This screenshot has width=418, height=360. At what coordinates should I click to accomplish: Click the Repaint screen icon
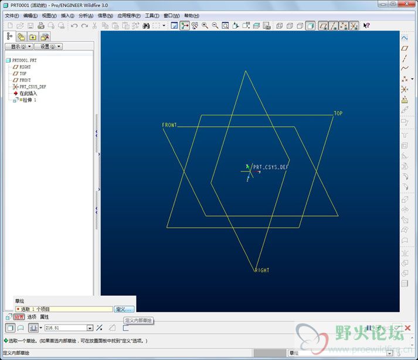tap(174, 26)
